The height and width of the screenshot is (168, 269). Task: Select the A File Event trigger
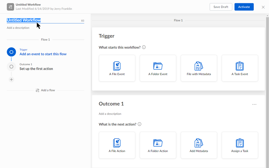[117, 68]
